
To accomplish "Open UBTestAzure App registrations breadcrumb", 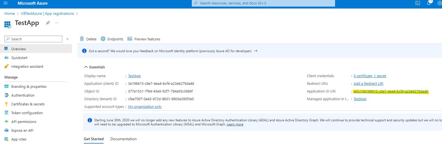I will pyautogui.click(x=47, y=13).
